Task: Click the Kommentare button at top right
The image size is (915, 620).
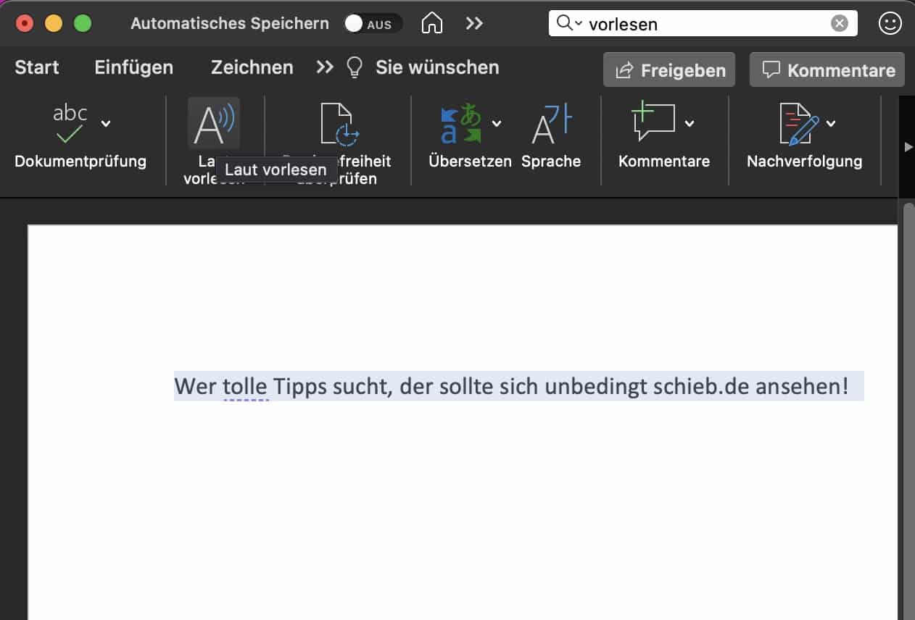Action: click(x=827, y=70)
